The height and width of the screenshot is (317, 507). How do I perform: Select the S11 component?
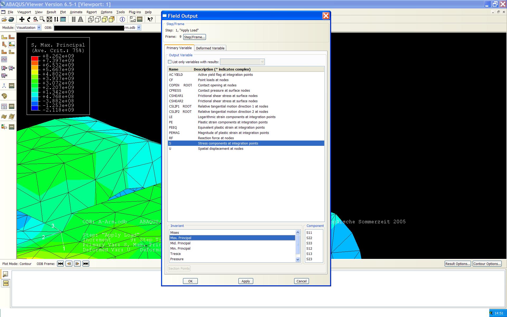(x=314, y=232)
